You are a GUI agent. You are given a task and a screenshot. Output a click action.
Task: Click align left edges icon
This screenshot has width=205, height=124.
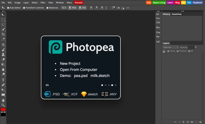(x=91, y=8)
